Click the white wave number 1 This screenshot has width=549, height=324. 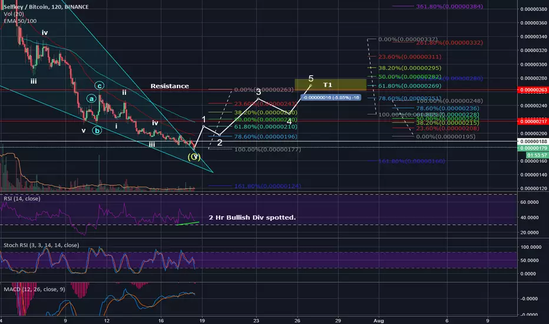pos(204,120)
